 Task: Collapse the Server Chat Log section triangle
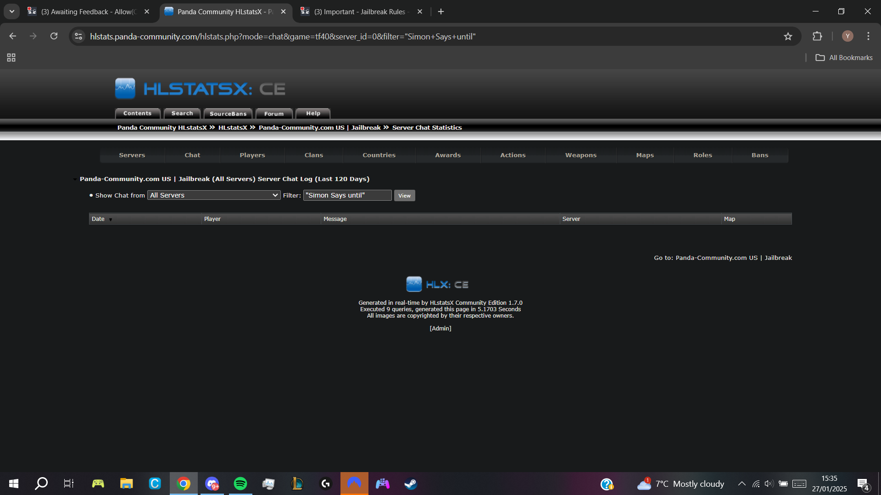click(75, 179)
